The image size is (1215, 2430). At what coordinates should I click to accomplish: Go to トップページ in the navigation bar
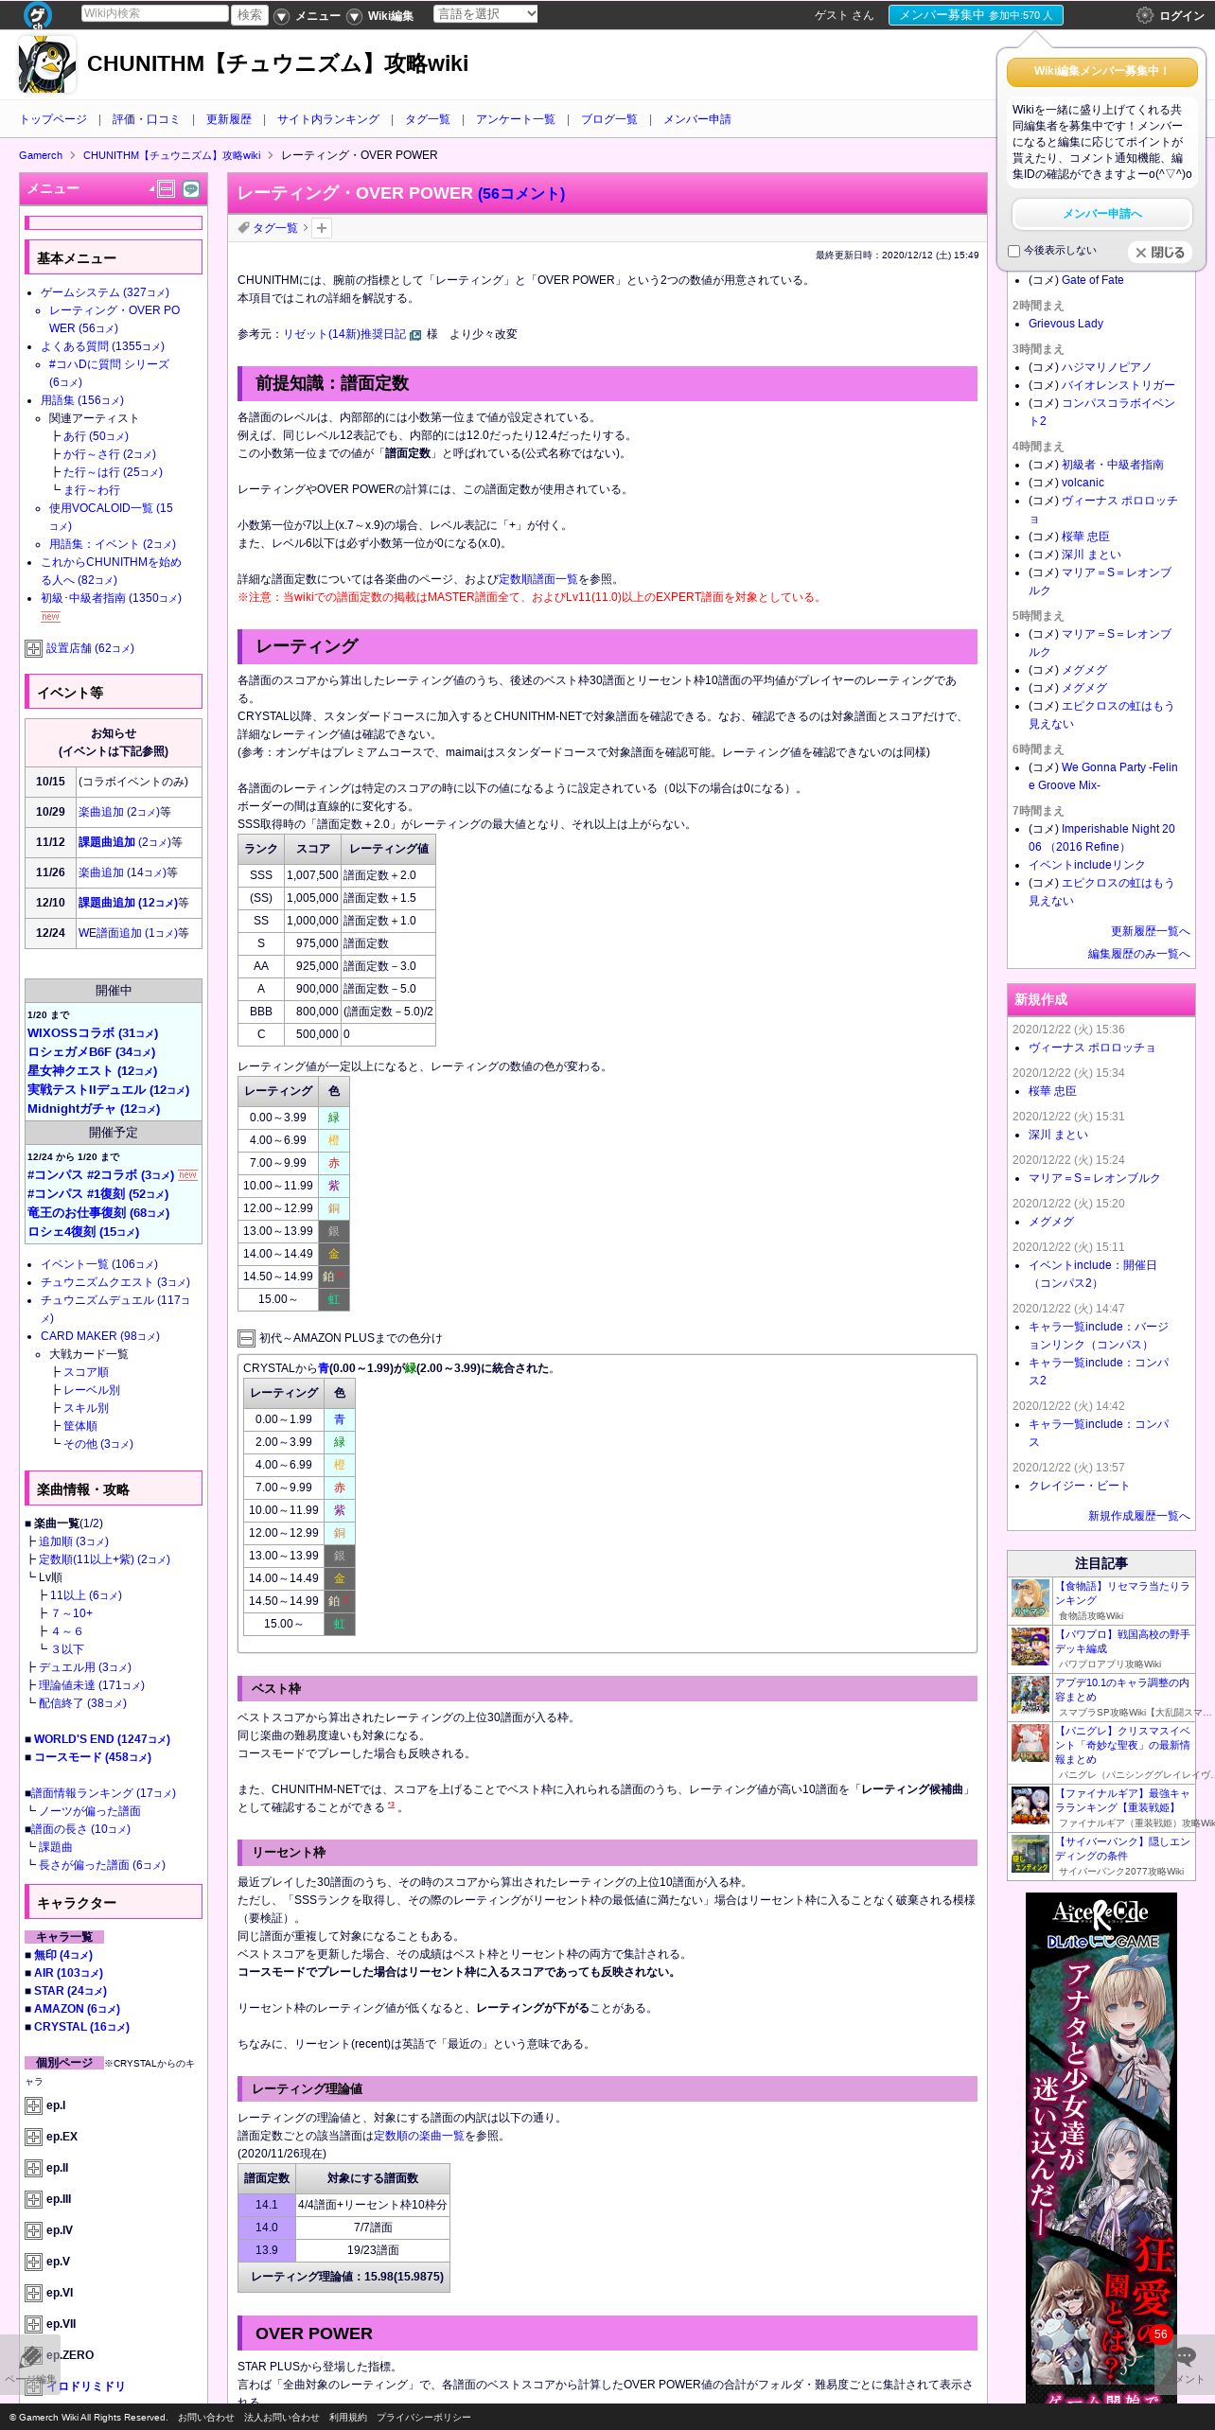(x=53, y=119)
